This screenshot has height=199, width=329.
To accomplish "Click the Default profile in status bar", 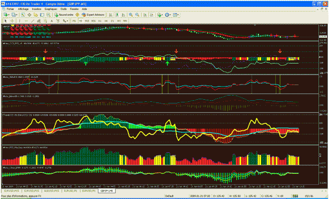I will pos(169,196).
